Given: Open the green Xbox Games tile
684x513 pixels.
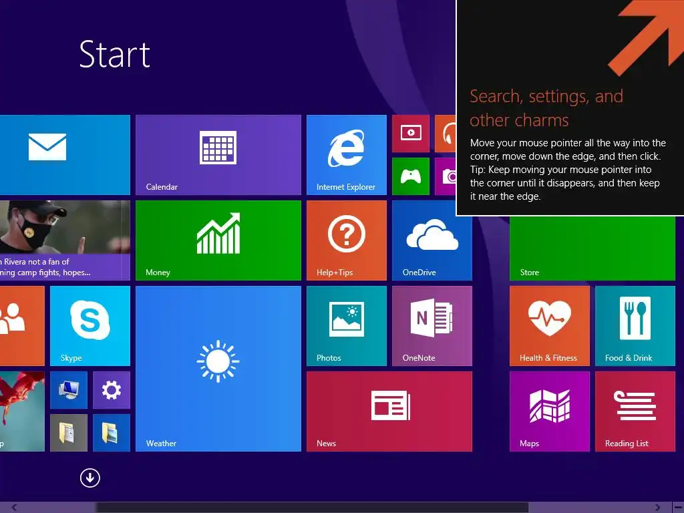Looking at the screenshot, I should (x=411, y=176).
